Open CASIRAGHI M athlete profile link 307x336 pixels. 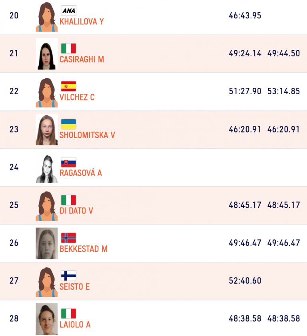coord(82,59)
